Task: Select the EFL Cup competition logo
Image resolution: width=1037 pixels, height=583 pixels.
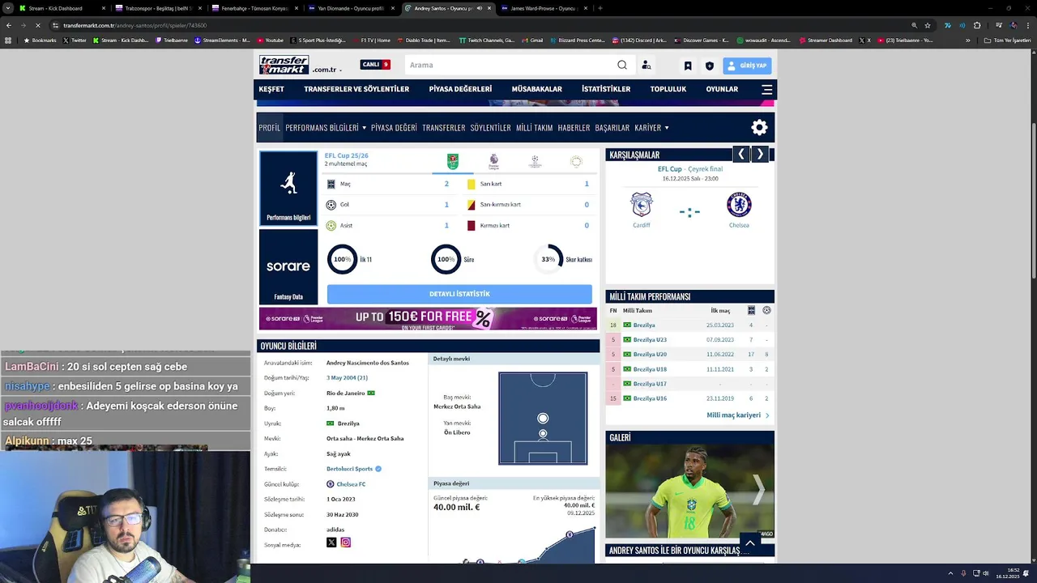Action: 453,162
